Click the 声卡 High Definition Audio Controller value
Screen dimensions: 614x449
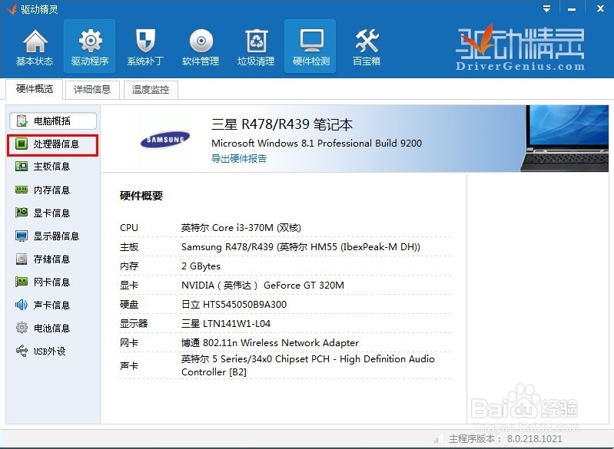tap(308, 365)
